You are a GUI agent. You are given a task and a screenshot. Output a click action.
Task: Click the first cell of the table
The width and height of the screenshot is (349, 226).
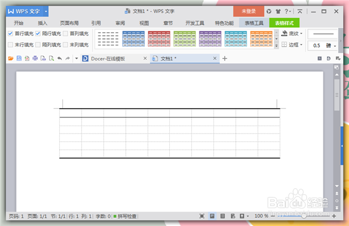pos(70,113)
